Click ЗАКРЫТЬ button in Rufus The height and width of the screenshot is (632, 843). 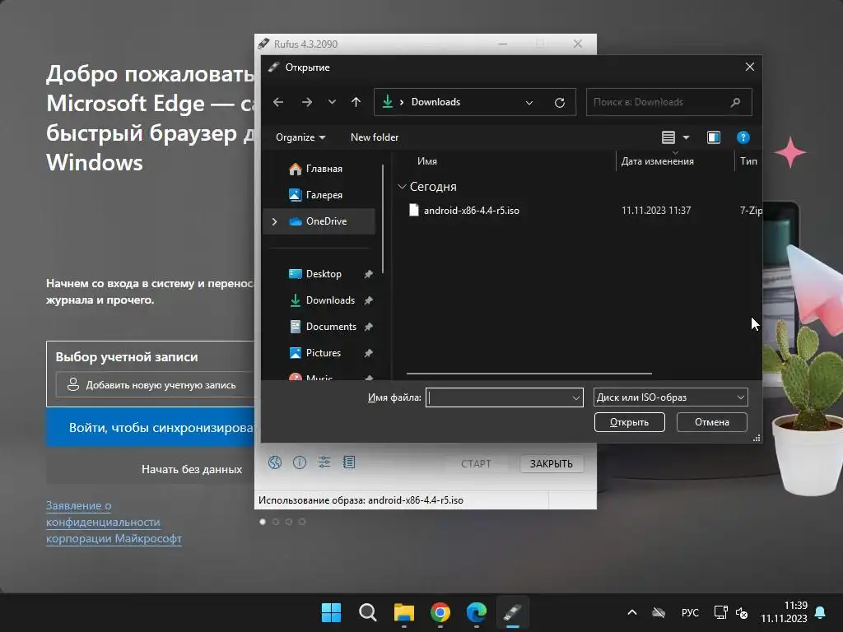551,464
